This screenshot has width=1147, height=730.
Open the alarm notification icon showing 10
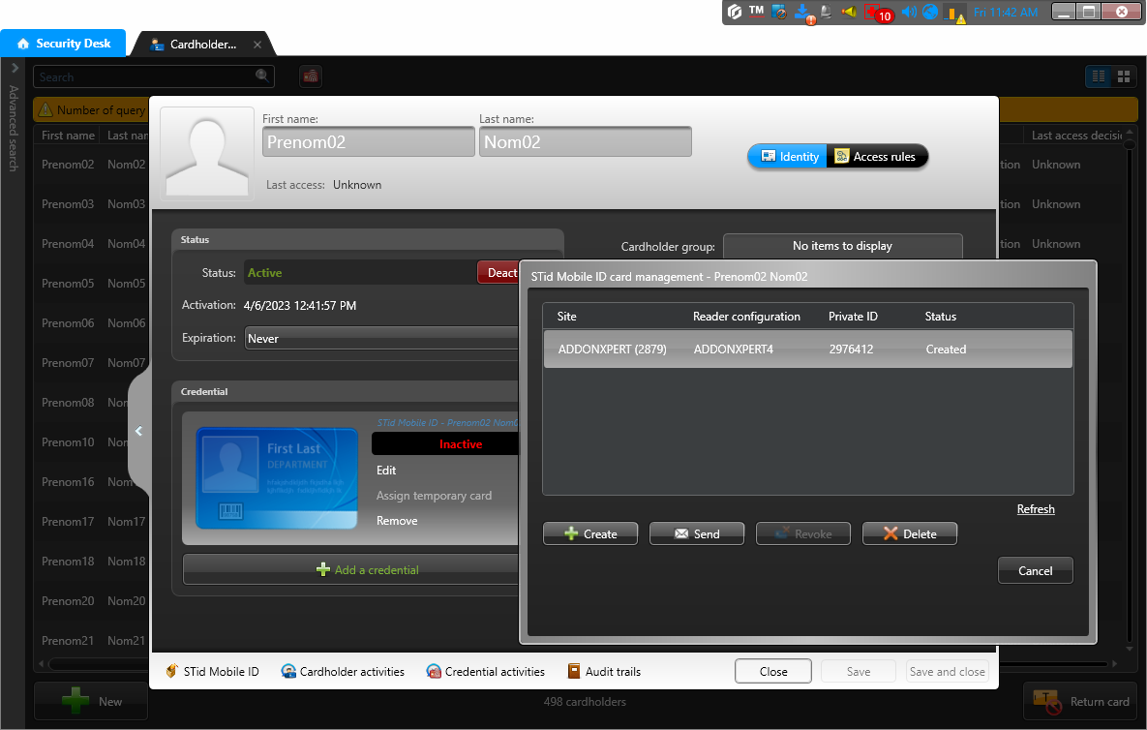pyautogui.click(x=877, y=14)
